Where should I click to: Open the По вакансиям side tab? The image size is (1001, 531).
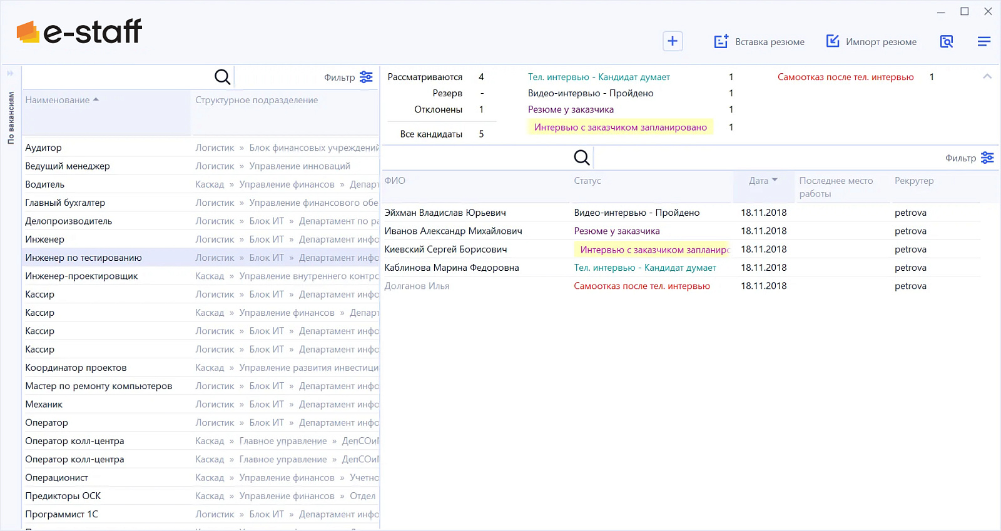[x=11, y=118]
